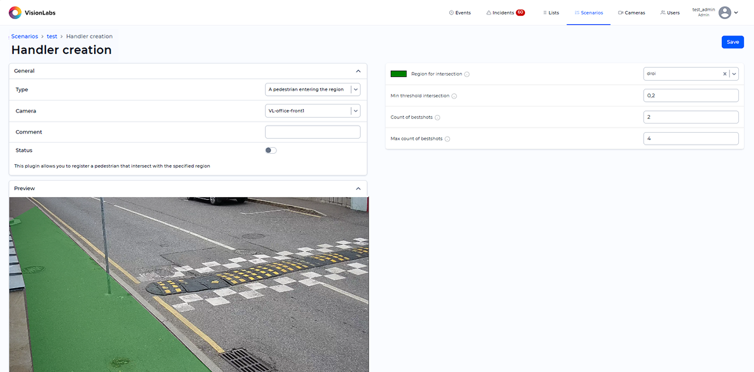Click the green region color swatch
The image size is (754, 372).
[399, 74]
